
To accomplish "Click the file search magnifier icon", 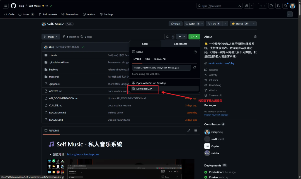I will 168,37.
